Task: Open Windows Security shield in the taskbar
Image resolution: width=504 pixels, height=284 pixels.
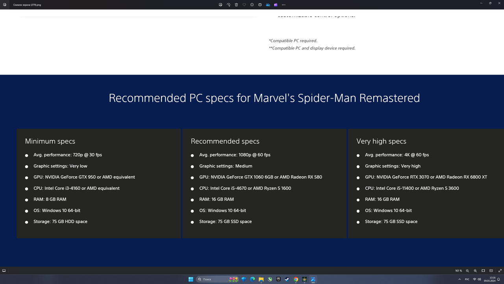Action: click(244, 279)
